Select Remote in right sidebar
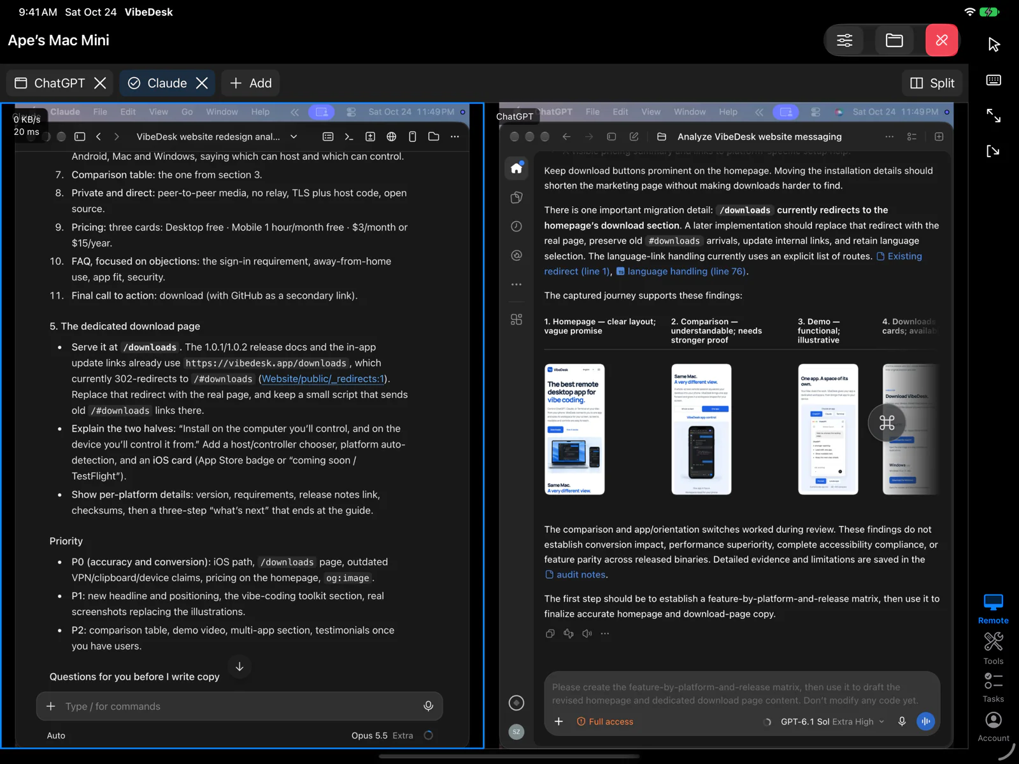This screenshot has width=1019, height=764. coord(994,609)
